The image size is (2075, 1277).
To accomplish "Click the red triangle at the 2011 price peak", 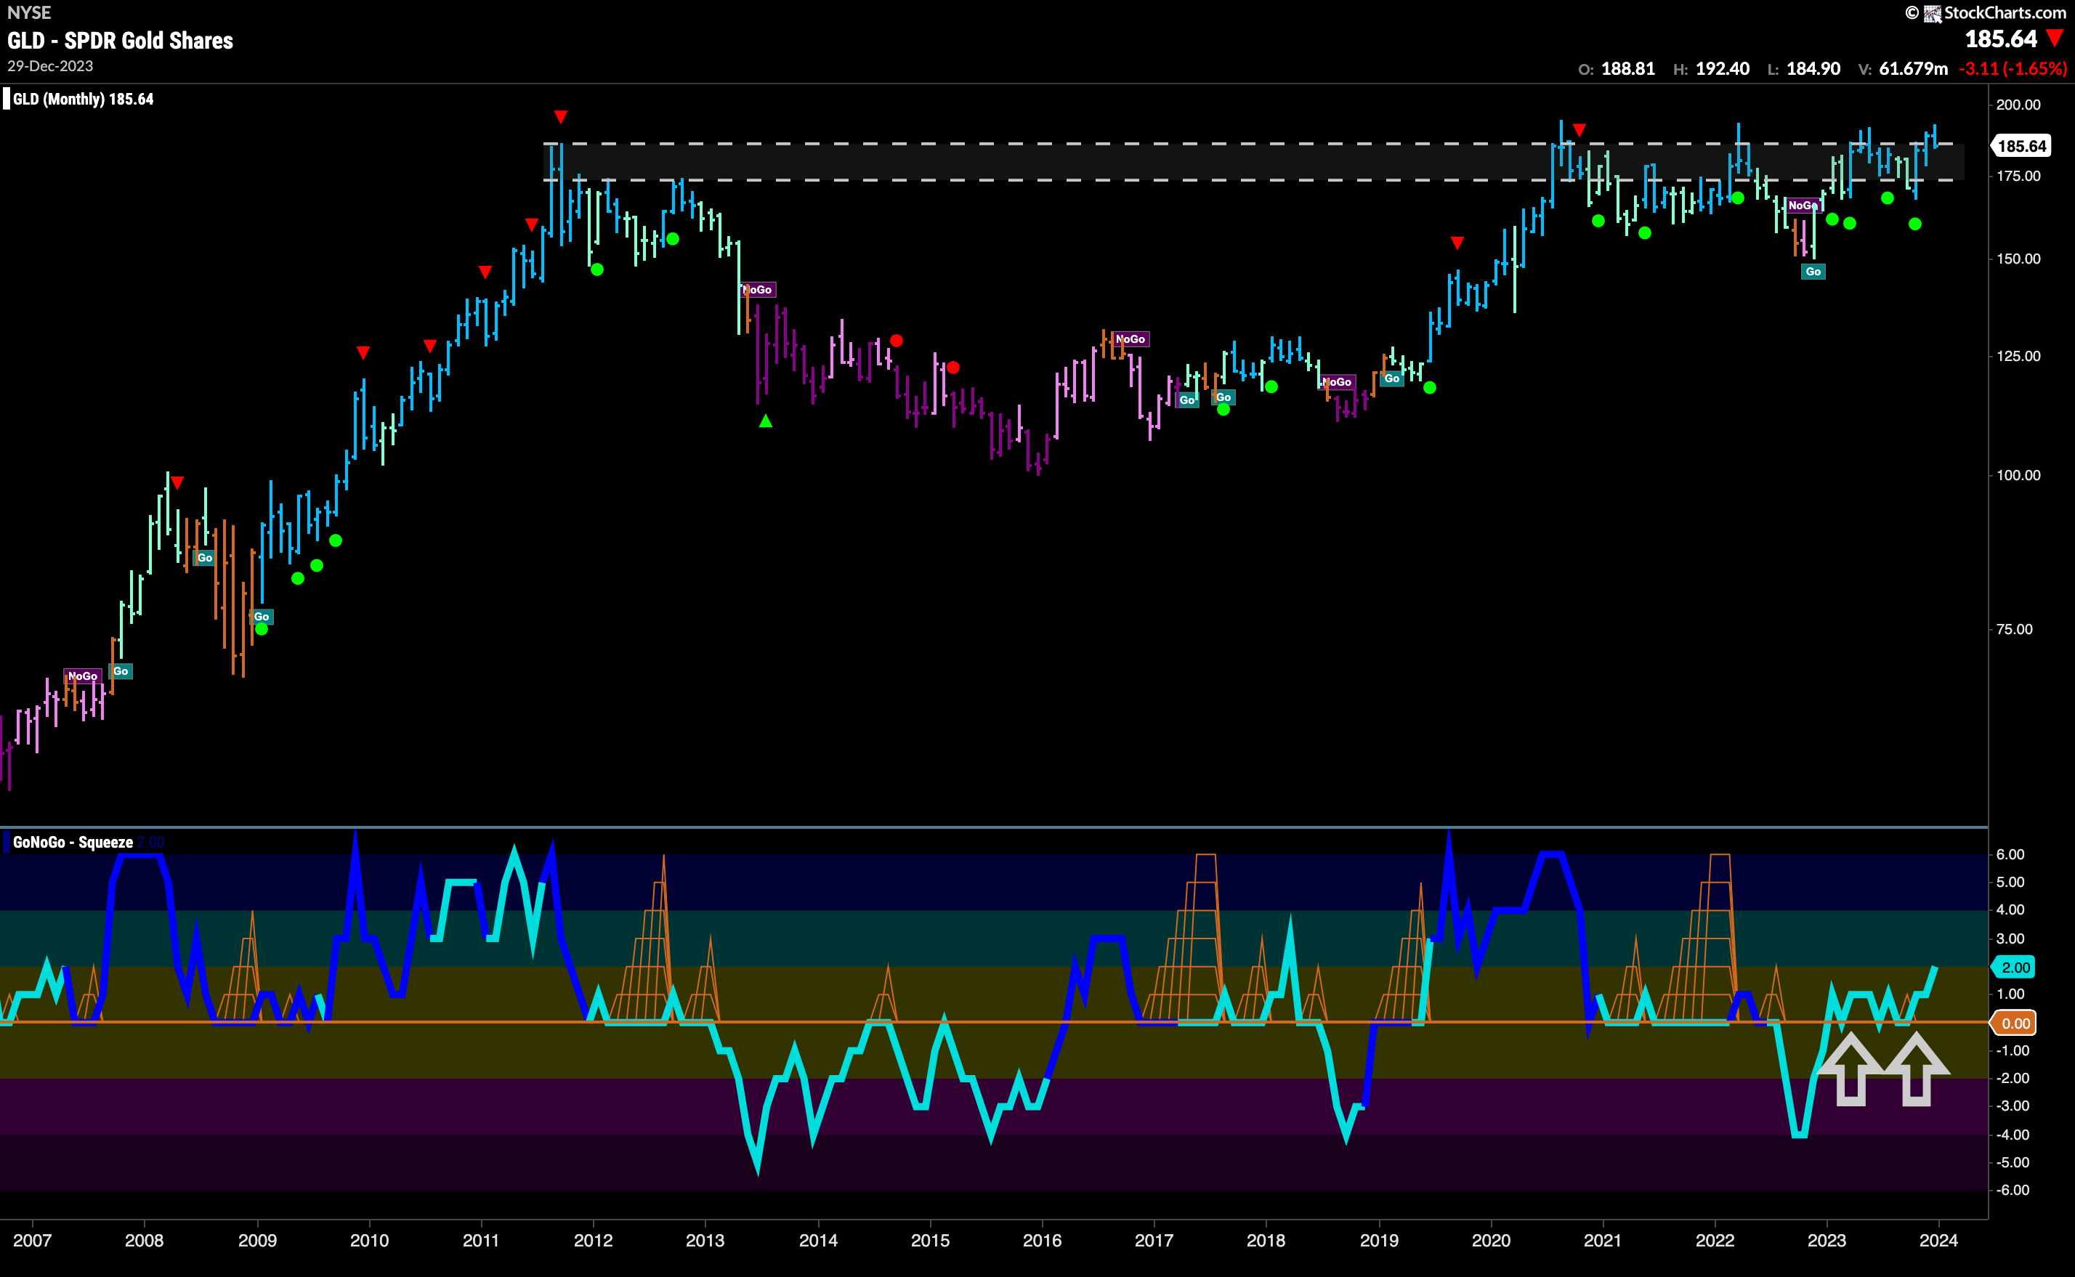I will tap(561, 116).
